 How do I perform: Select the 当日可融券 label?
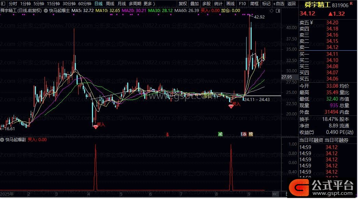tap(336, 140)
